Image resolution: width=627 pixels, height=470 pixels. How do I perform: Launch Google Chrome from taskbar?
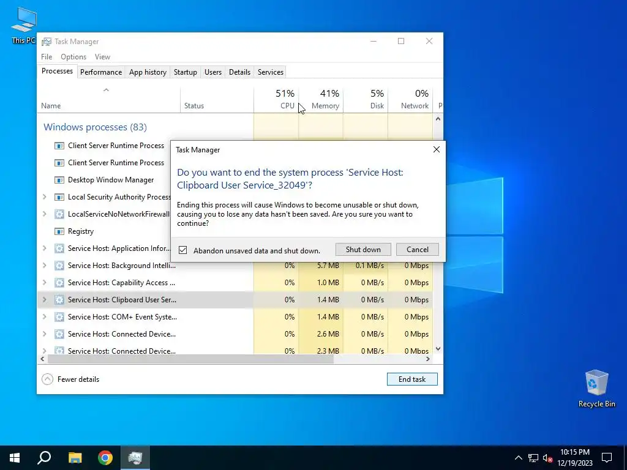105,458
